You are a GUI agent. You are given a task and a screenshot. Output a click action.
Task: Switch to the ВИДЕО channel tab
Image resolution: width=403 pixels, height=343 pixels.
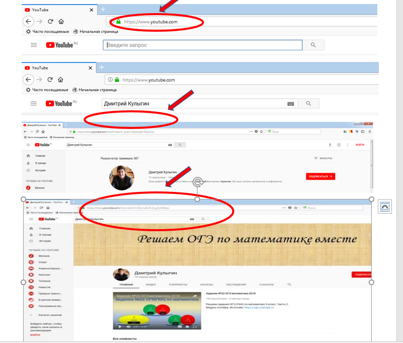(x=151, y=285)
